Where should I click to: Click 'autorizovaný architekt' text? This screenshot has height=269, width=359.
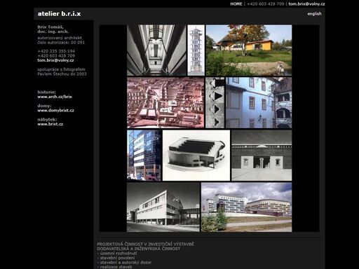60,38
